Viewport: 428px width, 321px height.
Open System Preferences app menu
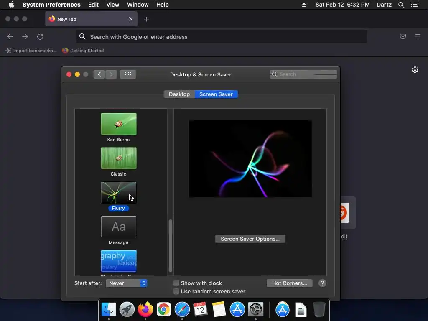(51, 5)
